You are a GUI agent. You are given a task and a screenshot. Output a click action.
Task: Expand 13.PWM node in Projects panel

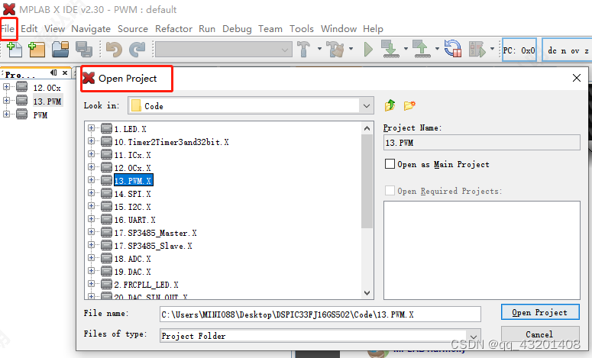pyautogui.click(x=6, y=101)
